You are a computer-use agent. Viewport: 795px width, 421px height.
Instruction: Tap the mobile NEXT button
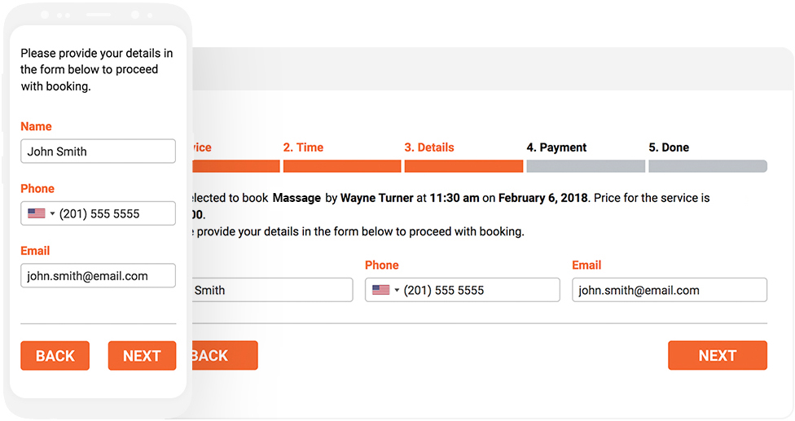142,356
